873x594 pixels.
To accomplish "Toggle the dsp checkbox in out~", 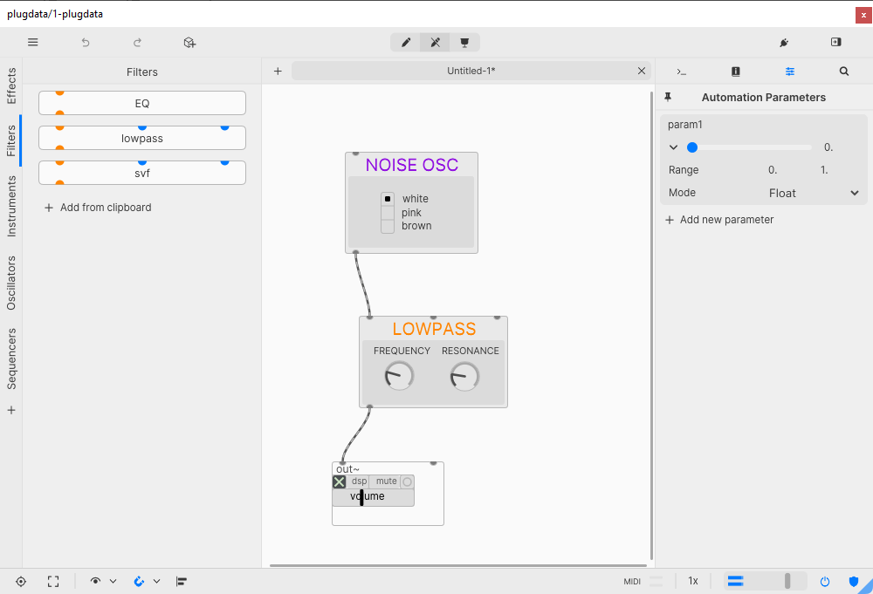I will 340,481.
